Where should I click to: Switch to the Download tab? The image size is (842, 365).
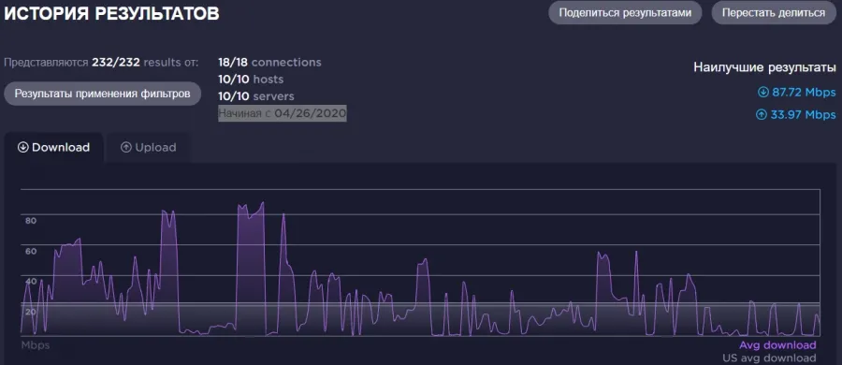click(x=53, y=147)
